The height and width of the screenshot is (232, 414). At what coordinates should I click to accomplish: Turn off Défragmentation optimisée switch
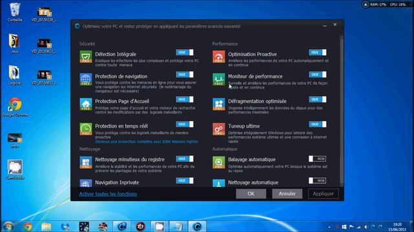pos(318,99)
